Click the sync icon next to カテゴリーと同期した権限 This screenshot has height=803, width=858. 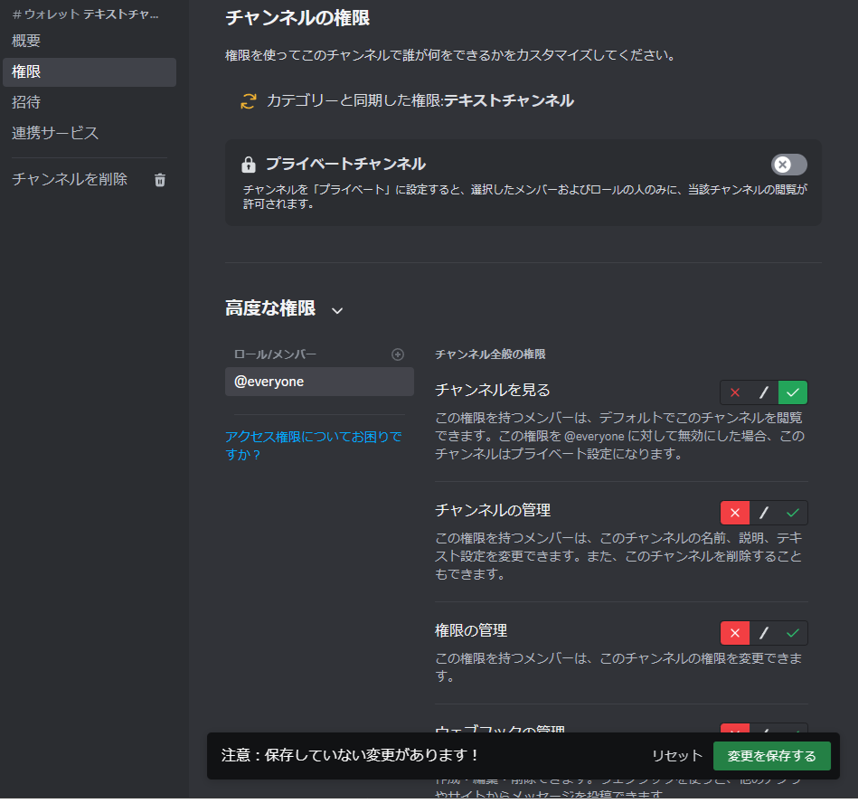pyautogui.click(x=246, y=102)
